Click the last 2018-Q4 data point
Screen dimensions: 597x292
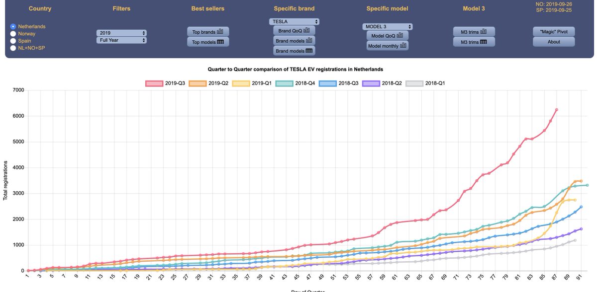[587, 185]
